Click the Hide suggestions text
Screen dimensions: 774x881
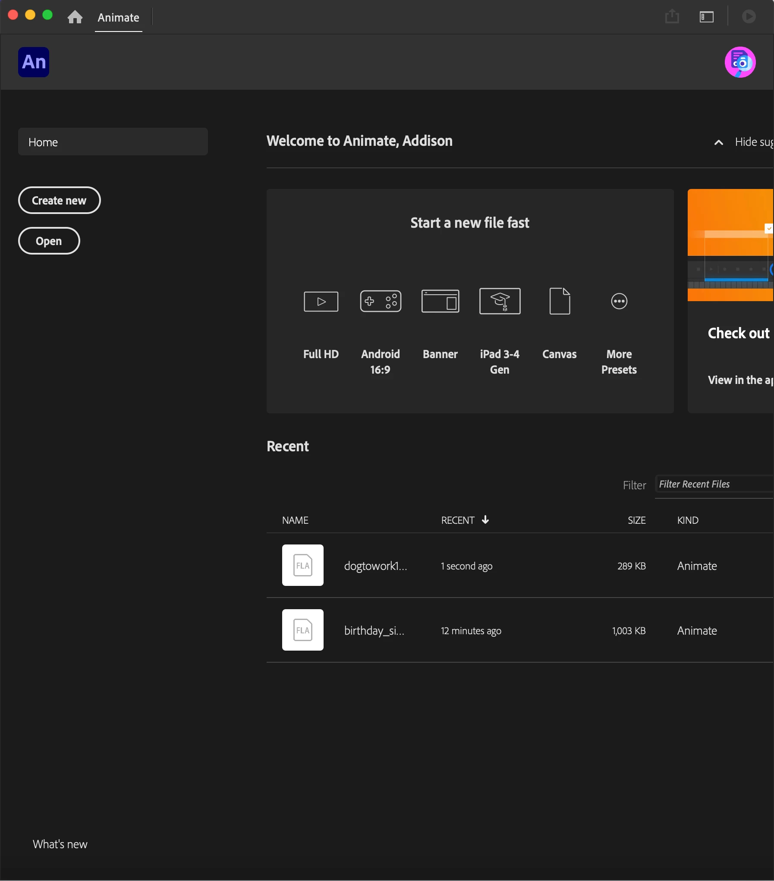[x=754, y=142]
